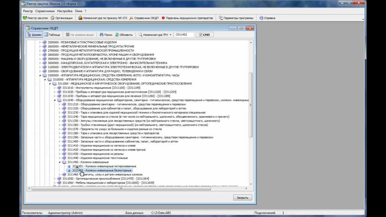Collapse node 3300000 Аппаратура медицинская

tap(40, 75)
